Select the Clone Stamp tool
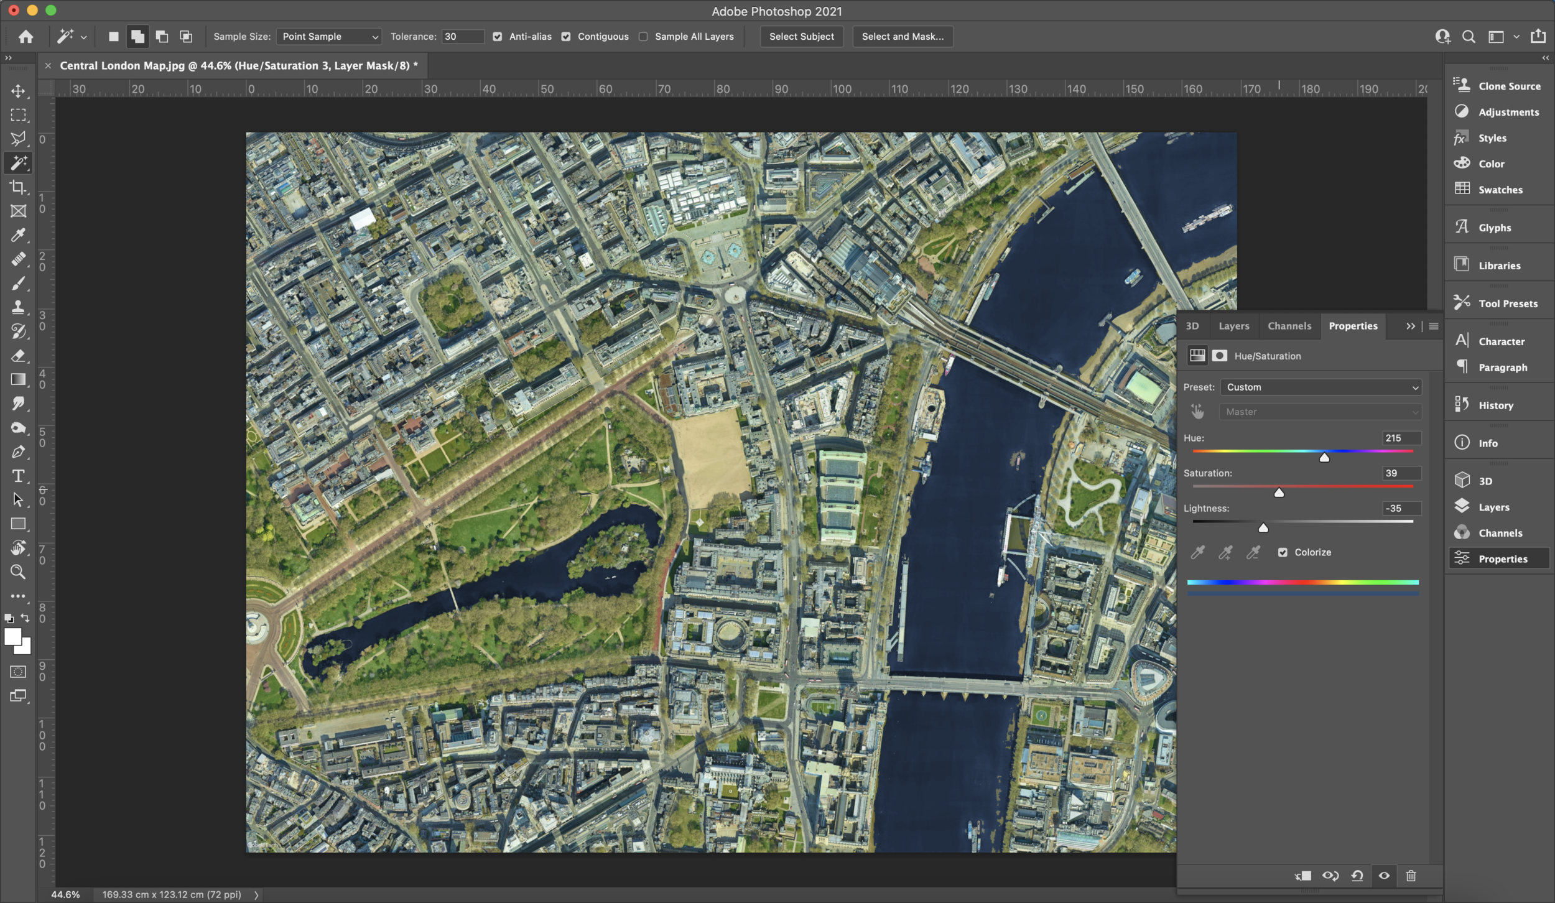 pos(18,307)
